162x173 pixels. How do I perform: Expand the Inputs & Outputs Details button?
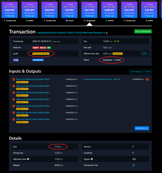click(x=148, y=71)
